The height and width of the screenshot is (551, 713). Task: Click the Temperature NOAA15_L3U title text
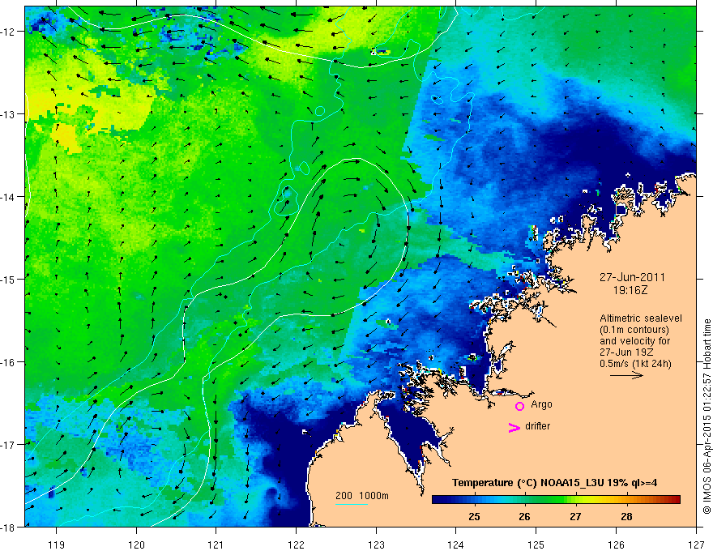pos(554,483)
